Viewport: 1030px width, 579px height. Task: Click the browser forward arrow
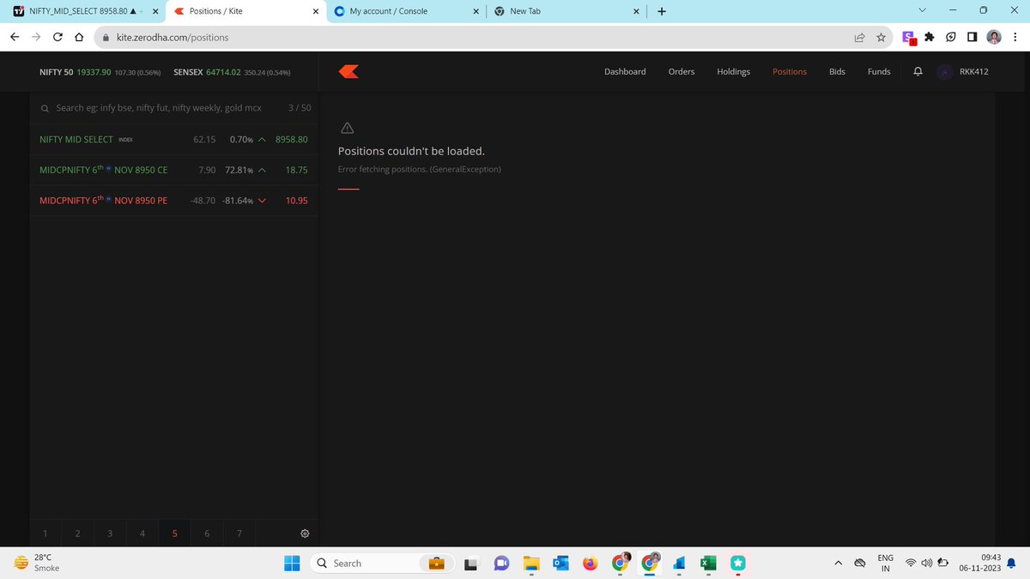click(x=36, y=38)
